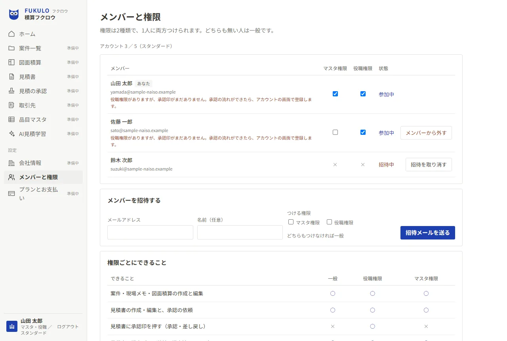Viewport: 507px width, 341px height.
Task: Click the 会社情報 building icon
Action: tap(11, 163)
